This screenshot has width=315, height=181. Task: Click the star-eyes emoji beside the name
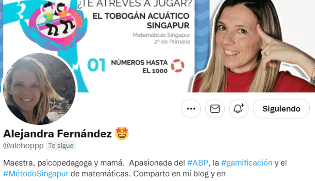(122, 133)
